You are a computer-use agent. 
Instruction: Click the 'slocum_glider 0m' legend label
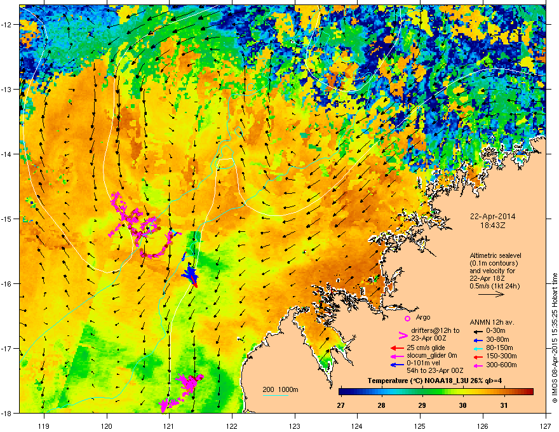point(432,356)
